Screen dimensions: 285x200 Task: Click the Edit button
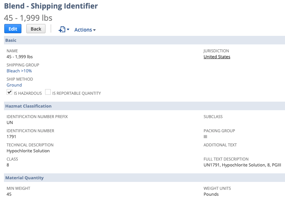13,29
